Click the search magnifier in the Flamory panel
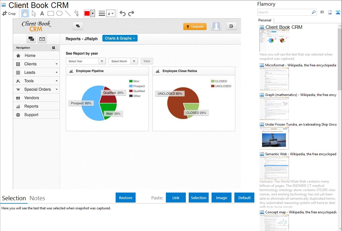 pyautogui.click(x=313, y=12)
